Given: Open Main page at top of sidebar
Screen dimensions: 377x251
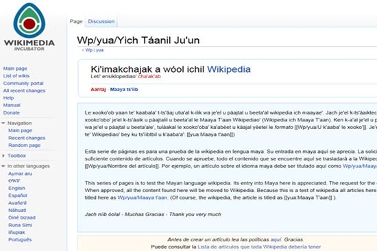Looking at the screenshot, I should [15, 69].
